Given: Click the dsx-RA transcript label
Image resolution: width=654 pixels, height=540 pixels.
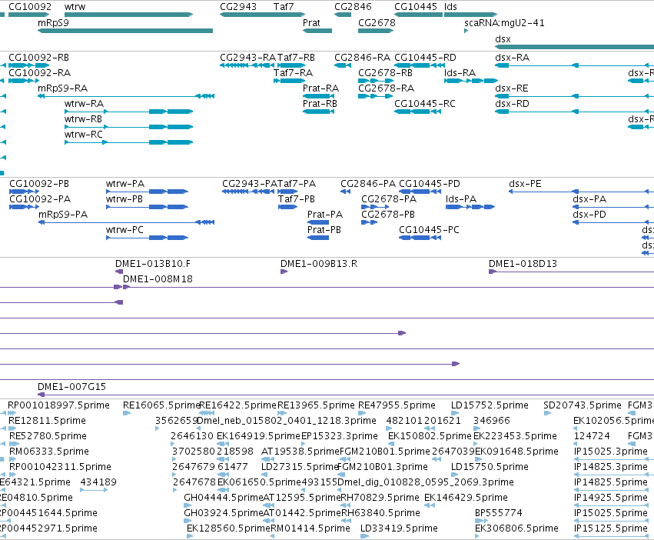Looking at the screenshot, I should 512,57.
